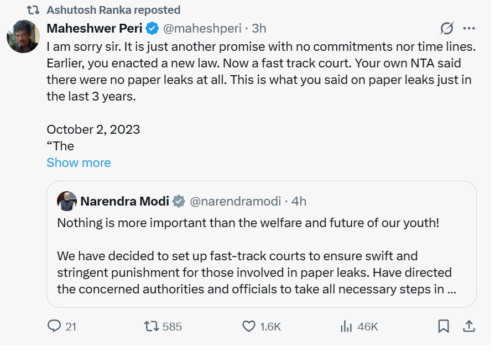
Task: Click the share upload icon
Action: [x=469, y=326]
